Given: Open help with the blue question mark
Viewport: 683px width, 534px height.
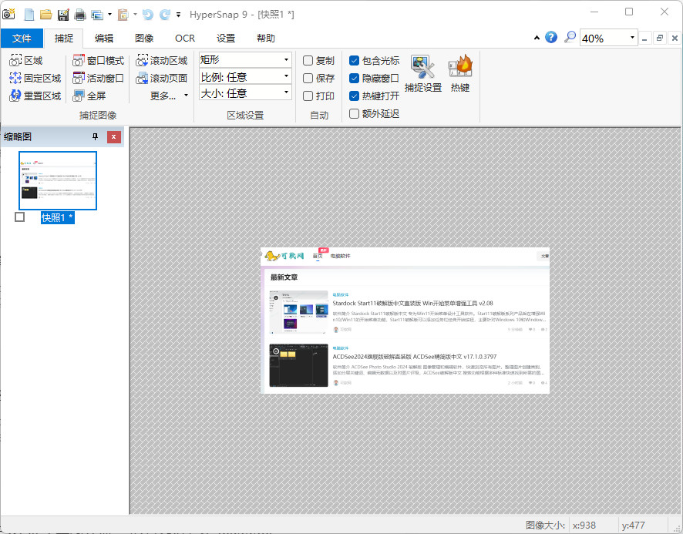Looking at the screenshot, I should point(551,38).
